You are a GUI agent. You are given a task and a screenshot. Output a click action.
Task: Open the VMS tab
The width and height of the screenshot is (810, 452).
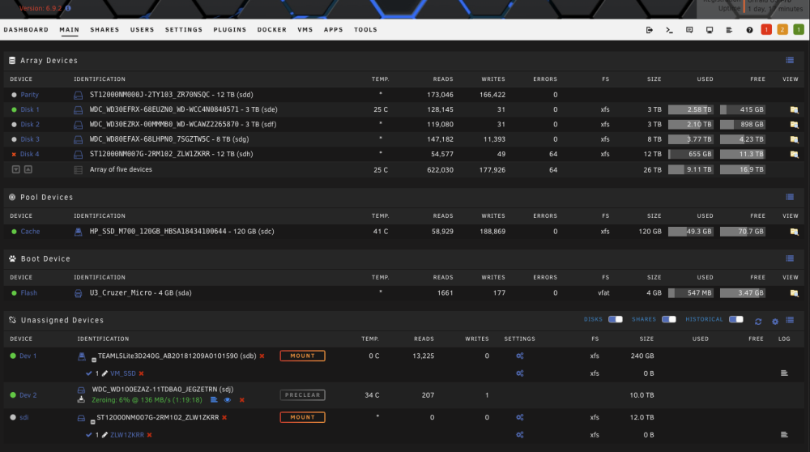pyautogui.click(x=305, y=30)
